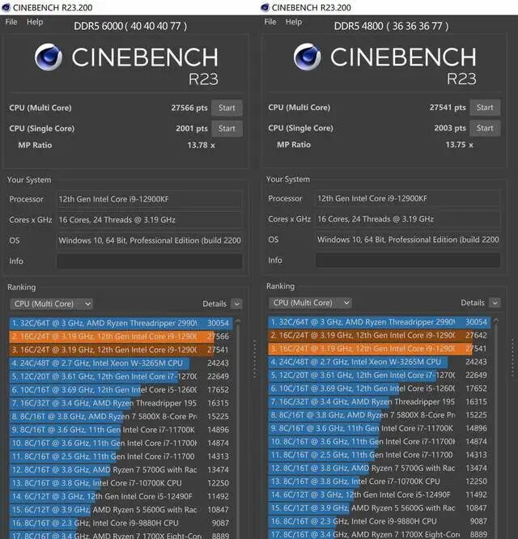Viewport: 518px width, 539px height.
Task: Select i7-11700 row scoring 14313, left window
Action: 121,456
